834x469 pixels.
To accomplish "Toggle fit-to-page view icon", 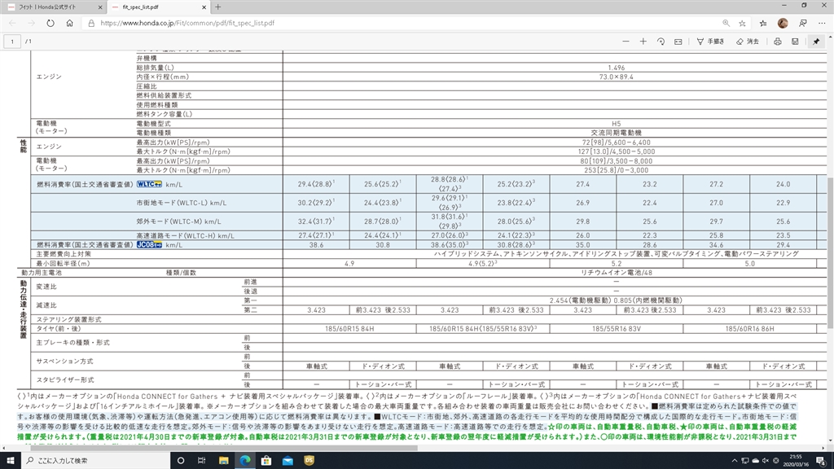I will point(678,42).
